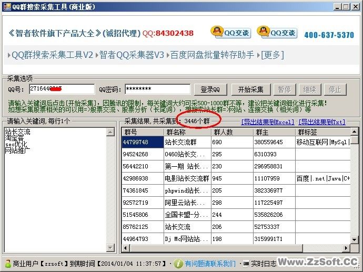Viewport: 363px width, 272px height.
Task: Sort by the 群标签 column header
Action: click(x=323, y=132)
